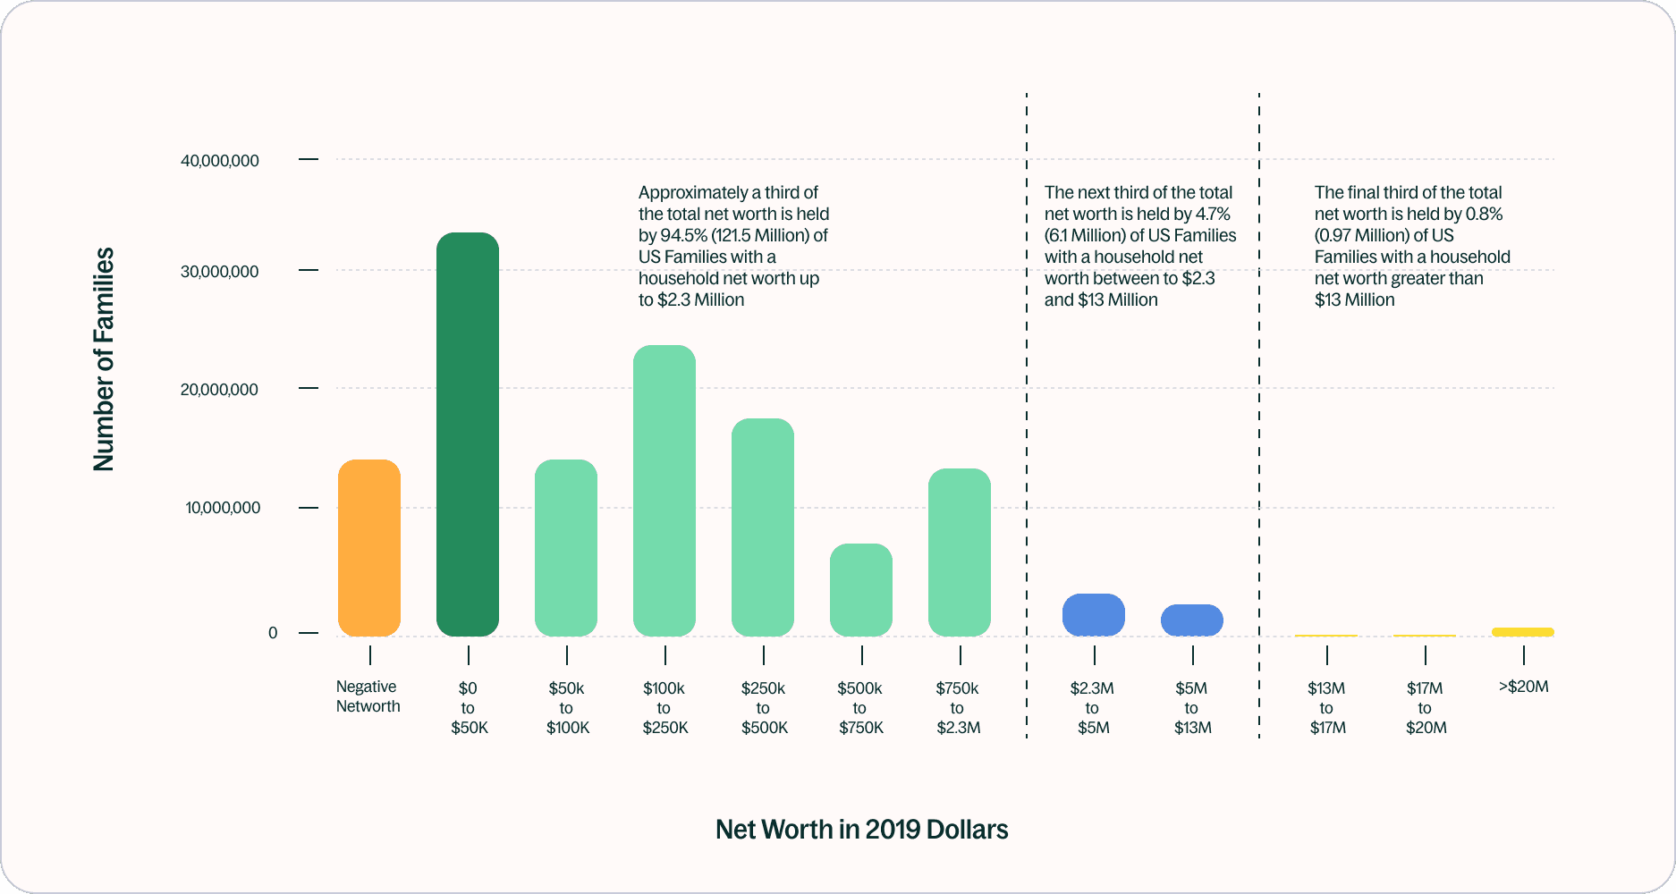This screenshot has height=894, width=1676.
Task: Select the $750k to $2.3M bar
Action: point(959,550)
